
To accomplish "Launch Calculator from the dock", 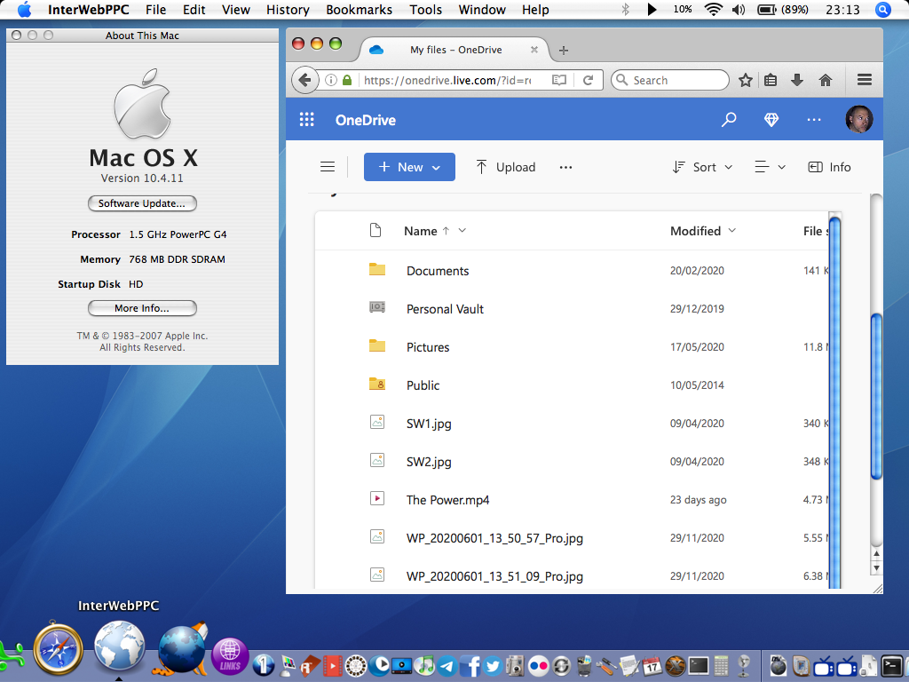I will pyautogui.click(x=721, y=665).
